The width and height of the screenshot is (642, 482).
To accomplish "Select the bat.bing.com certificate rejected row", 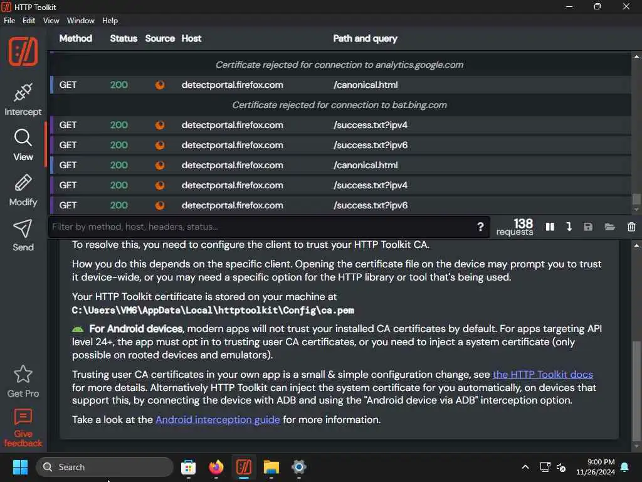I will (x=340, y=105).
